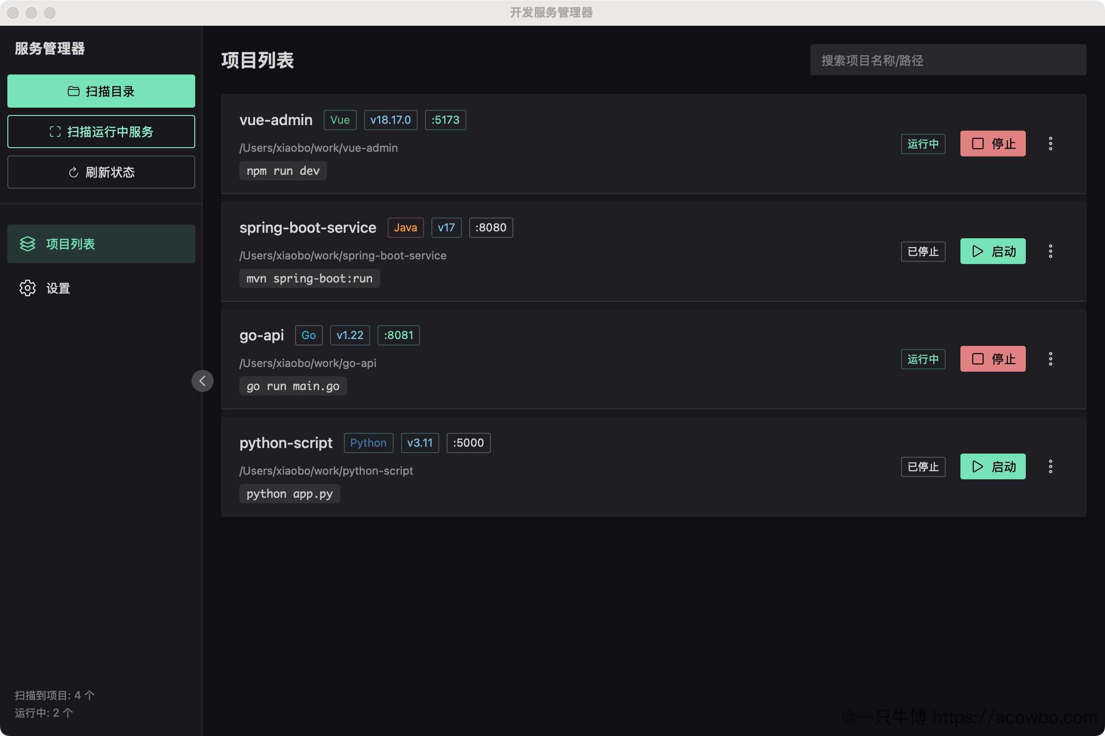Click the 运行中: 2 个 status text
The height and width of the screenshot is (736, 1105).
pos(44,713)
